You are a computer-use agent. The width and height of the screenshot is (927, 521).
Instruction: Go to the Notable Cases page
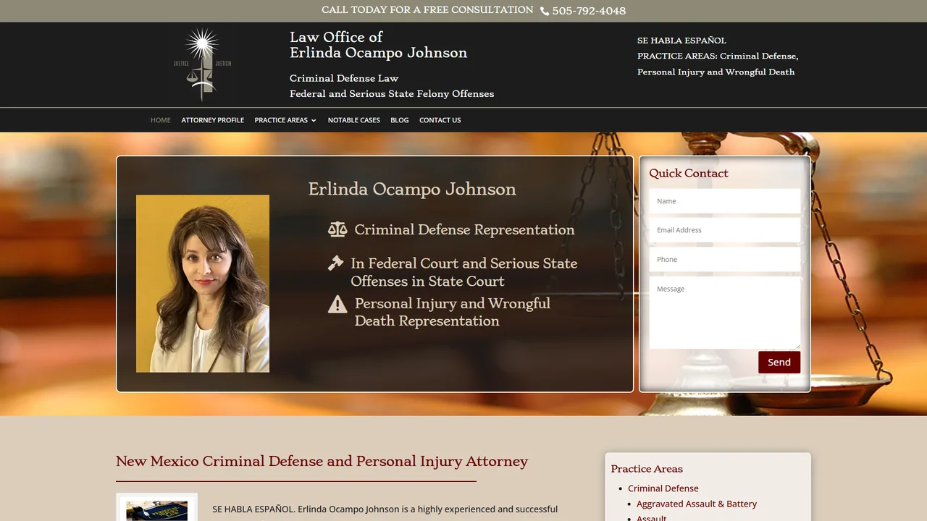tap(354, 120)
